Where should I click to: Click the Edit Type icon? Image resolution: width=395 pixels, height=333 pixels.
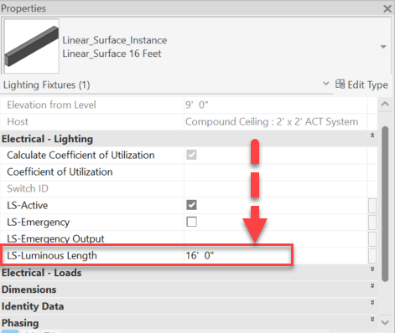(340, 84)
